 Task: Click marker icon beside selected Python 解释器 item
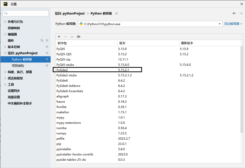47,59
